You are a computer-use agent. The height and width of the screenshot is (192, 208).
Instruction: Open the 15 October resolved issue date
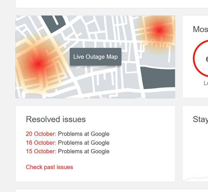coord(41,151)
